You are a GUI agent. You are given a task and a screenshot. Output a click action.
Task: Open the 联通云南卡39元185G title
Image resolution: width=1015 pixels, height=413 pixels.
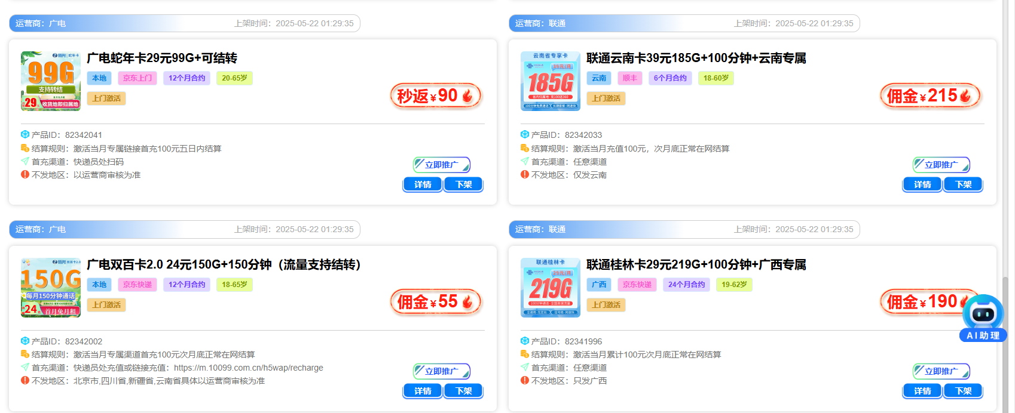pyautogui.click(x=696, y=58)
